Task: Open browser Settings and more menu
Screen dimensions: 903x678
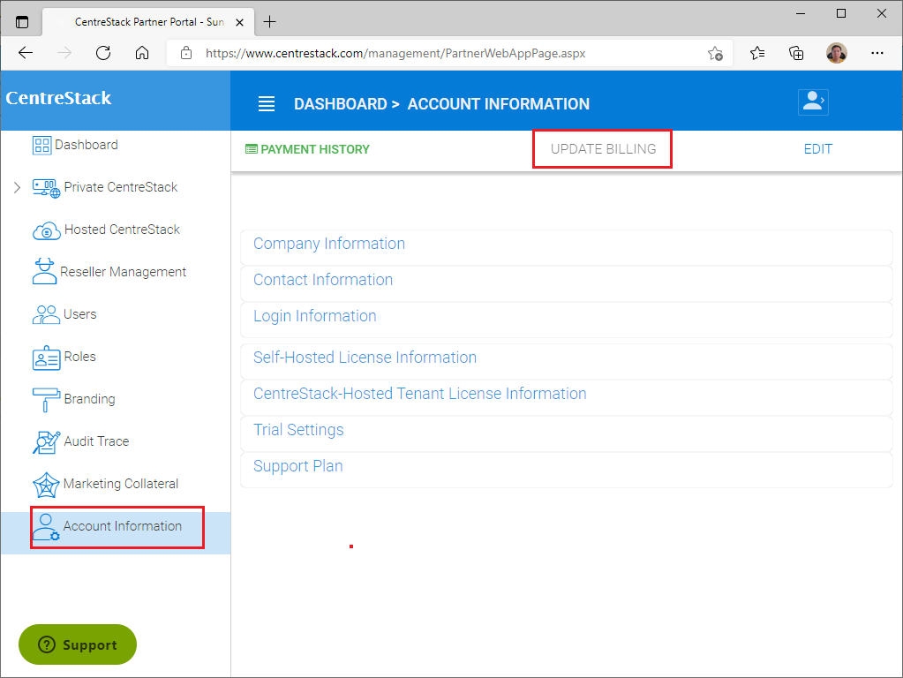Action: [877, 53]
